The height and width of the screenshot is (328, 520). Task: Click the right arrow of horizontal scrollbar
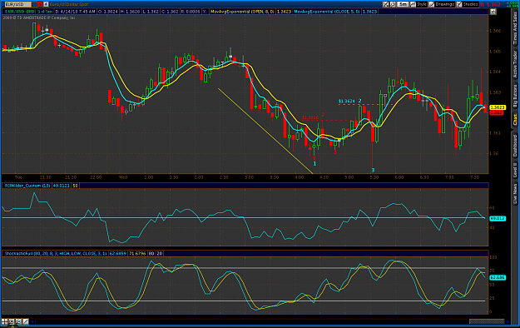508,321
